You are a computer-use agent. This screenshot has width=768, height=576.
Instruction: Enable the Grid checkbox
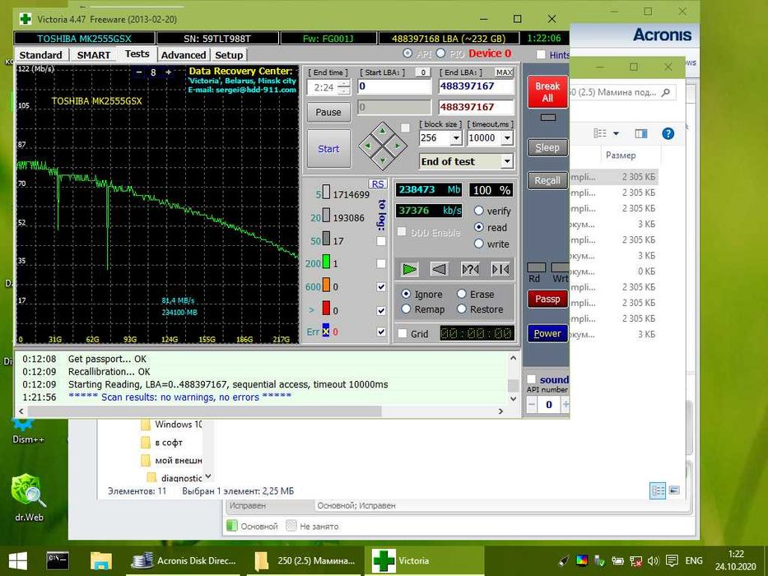tap(403, 333)
